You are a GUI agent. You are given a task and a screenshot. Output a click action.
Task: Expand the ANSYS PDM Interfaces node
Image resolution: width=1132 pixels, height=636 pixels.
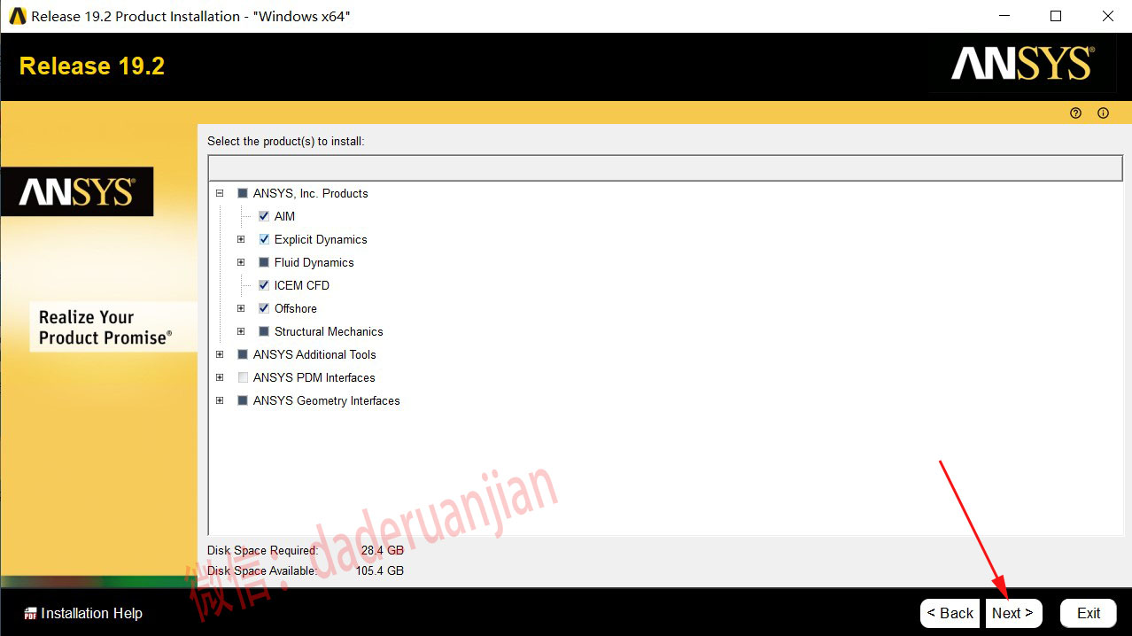point(220,377)
